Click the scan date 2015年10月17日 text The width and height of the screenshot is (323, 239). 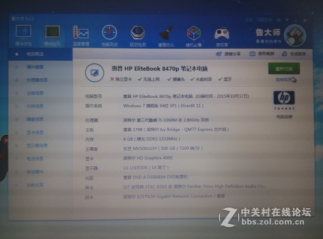pos(233,96)
